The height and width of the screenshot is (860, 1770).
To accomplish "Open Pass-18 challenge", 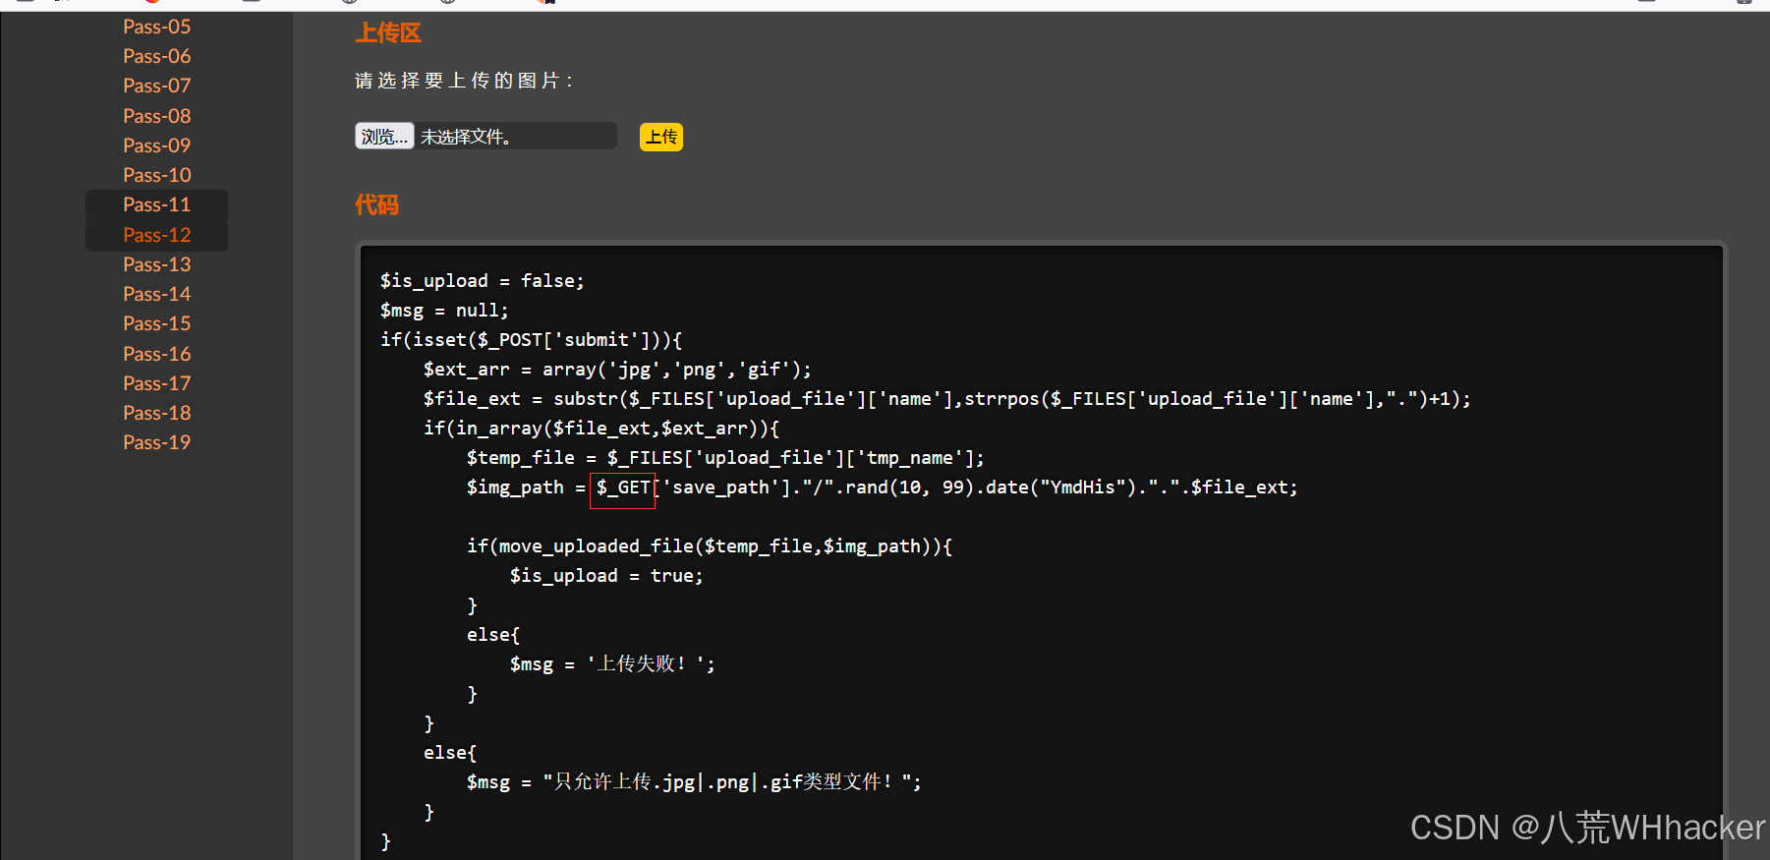I will 156,413.
